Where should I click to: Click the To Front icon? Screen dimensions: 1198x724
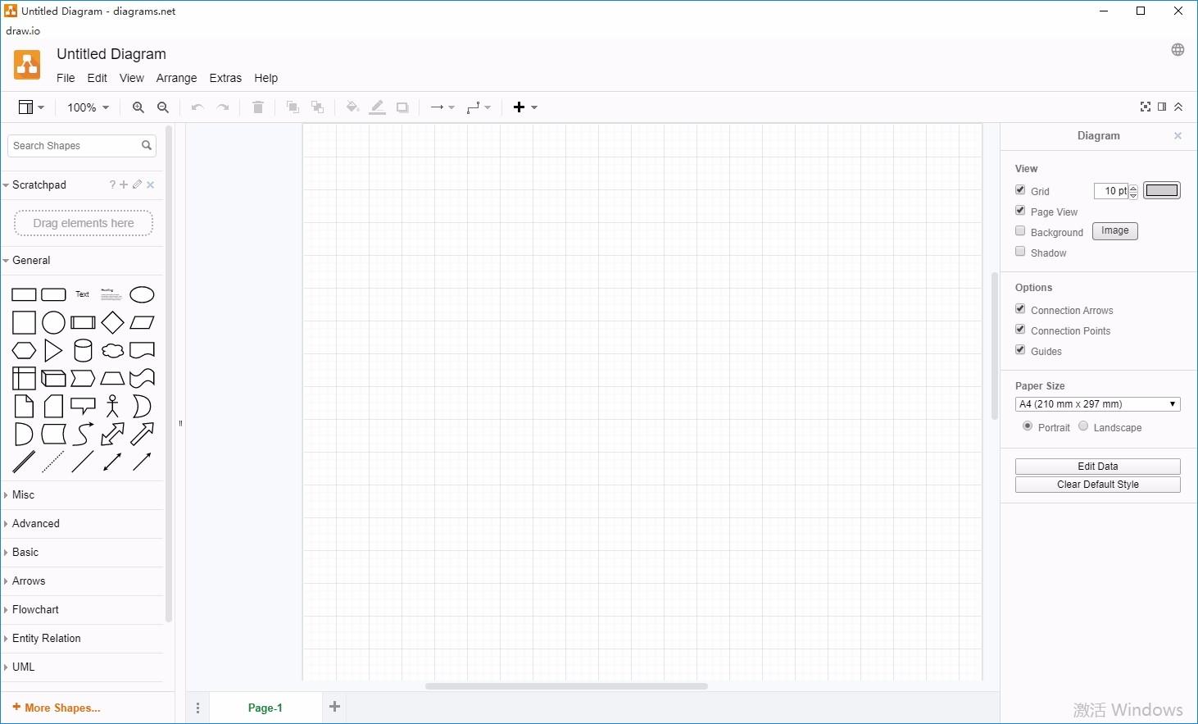[293, 107]
